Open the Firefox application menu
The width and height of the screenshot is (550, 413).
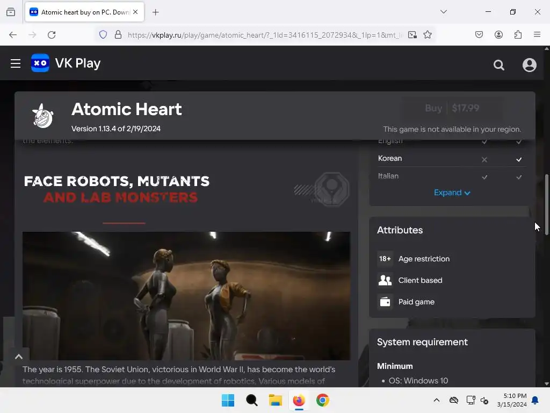click(x=537, y=35)
